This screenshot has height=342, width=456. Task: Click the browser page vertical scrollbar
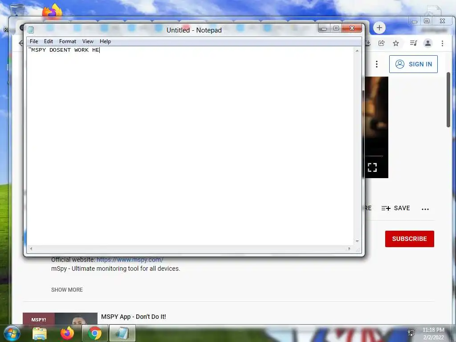coord(448,100)
